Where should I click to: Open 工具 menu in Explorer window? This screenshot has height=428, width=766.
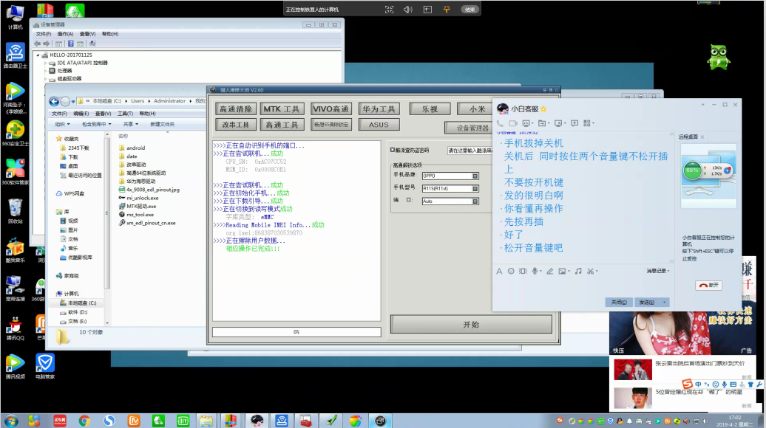click(125, 114)
